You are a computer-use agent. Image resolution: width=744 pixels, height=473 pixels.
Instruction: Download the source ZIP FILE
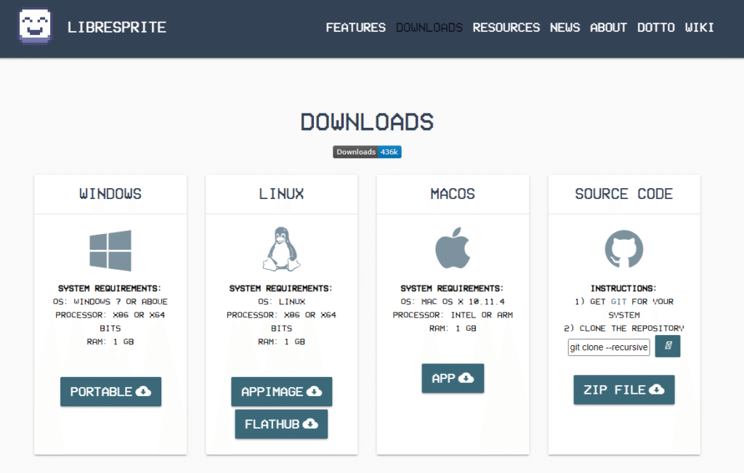(623, 389)
